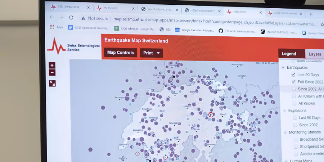Uncheck the Last 90 Days earthquakes layer
The width and height of the screenshot is (324, 162).
tap(293, 75)
